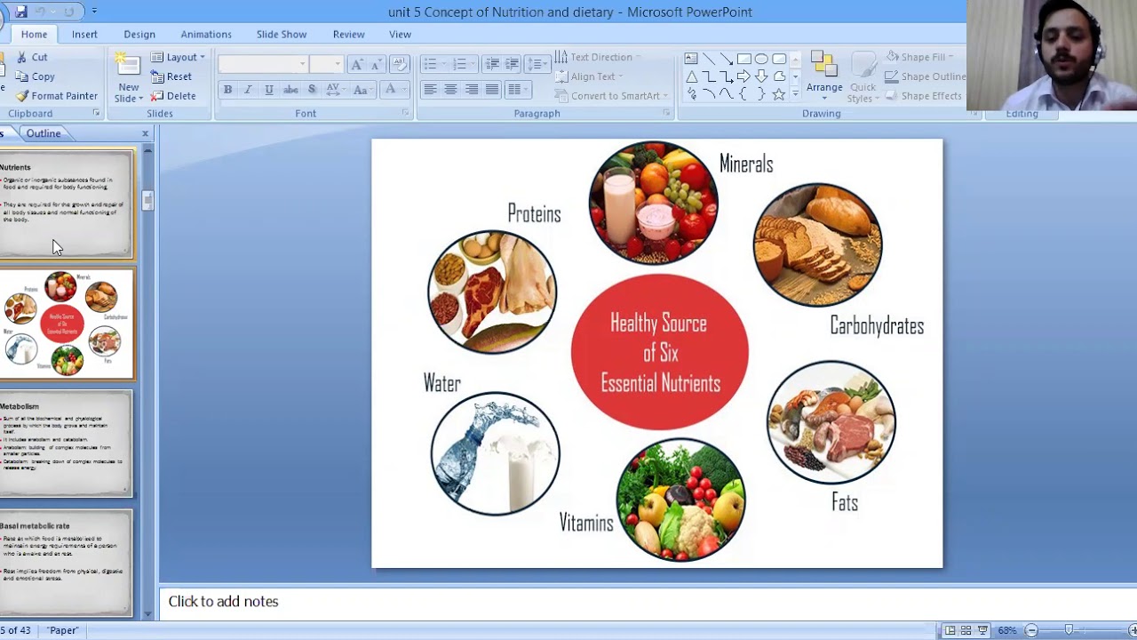Delete the current slide
Image resolution: width=1137 pixels, height=640 pixels.
172,96
